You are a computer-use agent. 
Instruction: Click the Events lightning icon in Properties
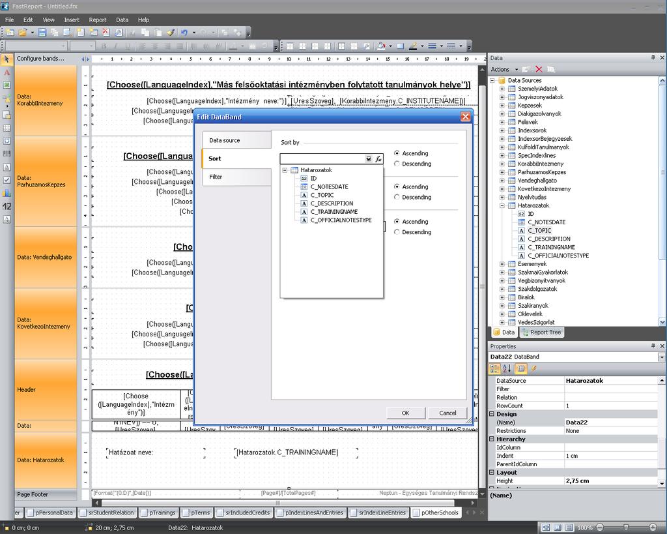pyautogui.click(x=533, y=368)
